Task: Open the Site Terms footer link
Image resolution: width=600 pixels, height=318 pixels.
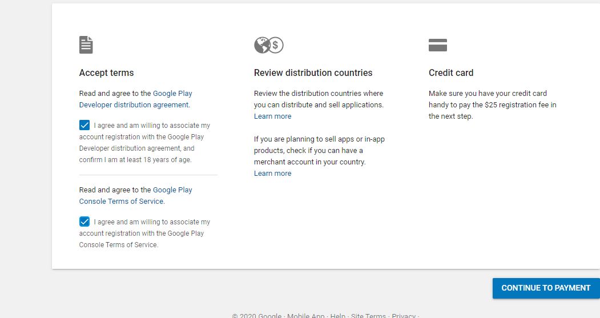Action: tap(368, 316)
